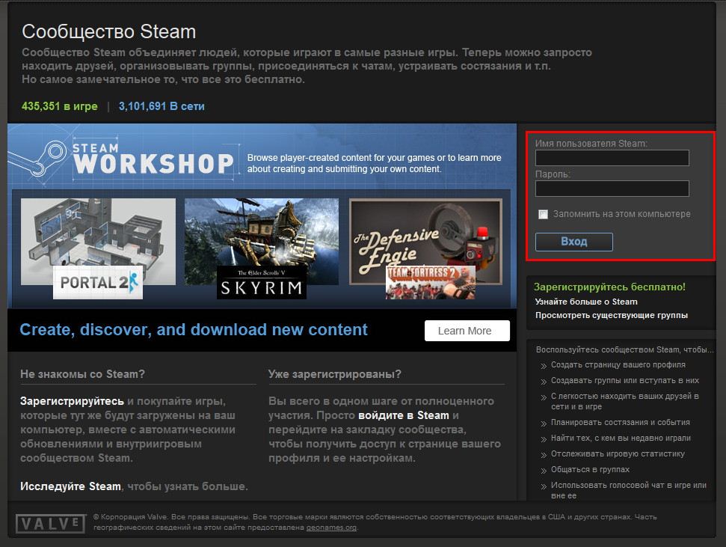Viewport: 726px width, 547px height.
Task: Open "Просмотреть существующие группы" link
Action: tap(612, 315)
